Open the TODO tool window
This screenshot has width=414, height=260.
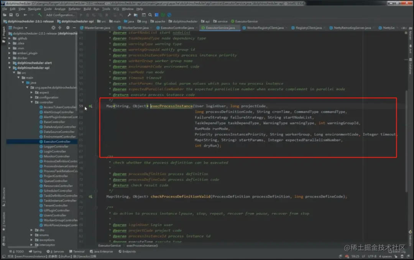point(16,252)
